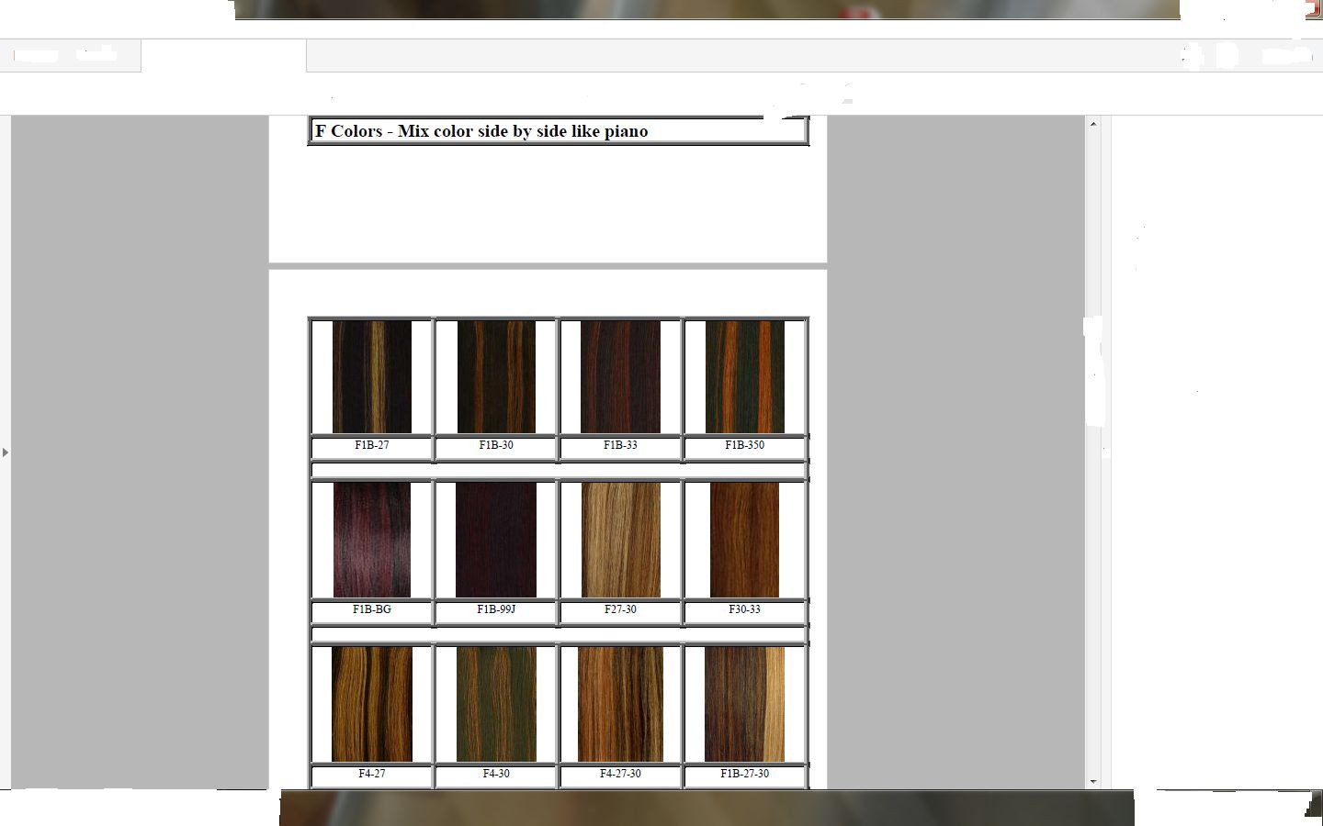The image size is (1323, 826).
Task: Choose the F1B-33 color sample image
Action: tap(620, 376)
